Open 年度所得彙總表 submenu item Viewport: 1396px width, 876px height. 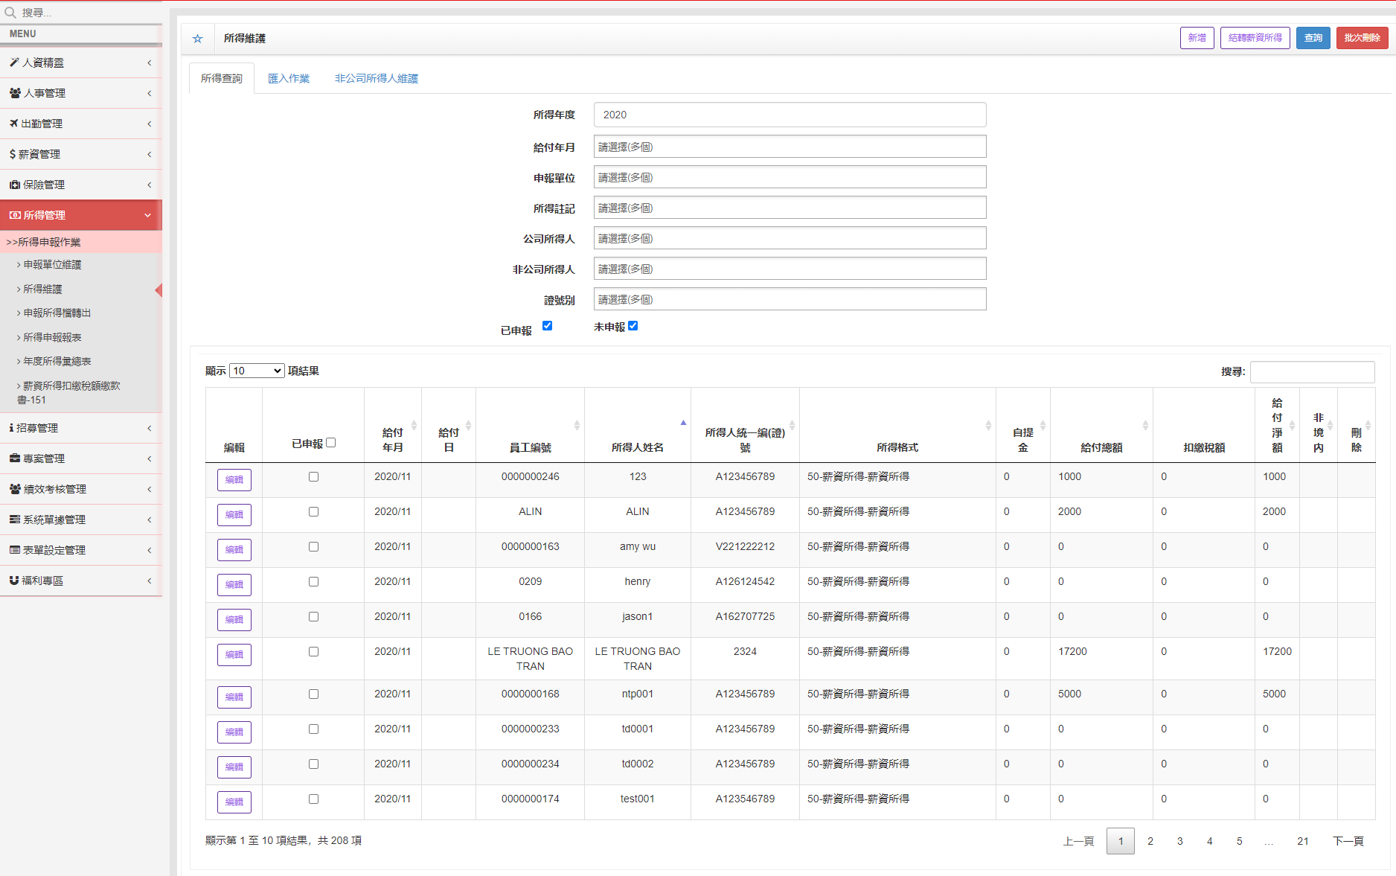tap(57, 362)
